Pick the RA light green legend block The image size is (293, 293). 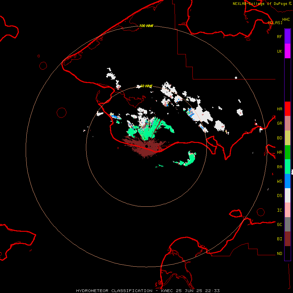287,167
